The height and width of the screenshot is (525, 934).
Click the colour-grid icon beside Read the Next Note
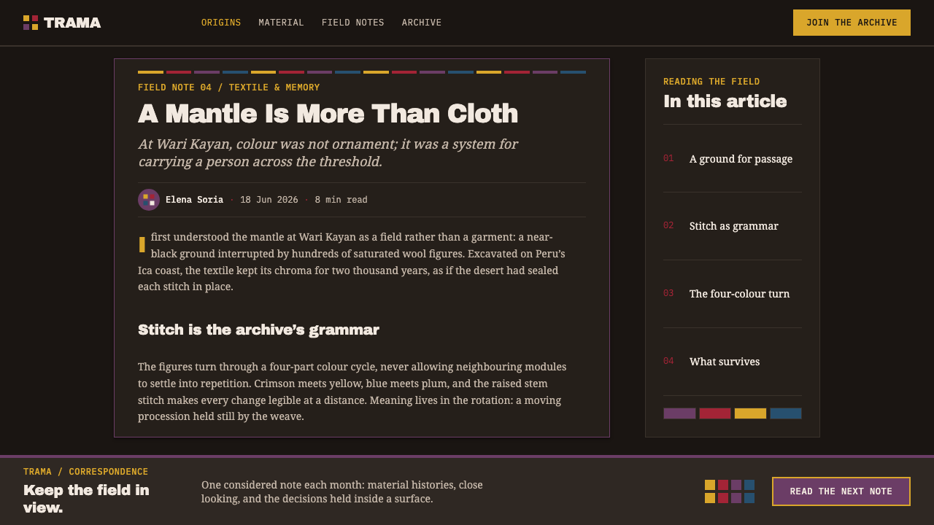tap(730, 491)
